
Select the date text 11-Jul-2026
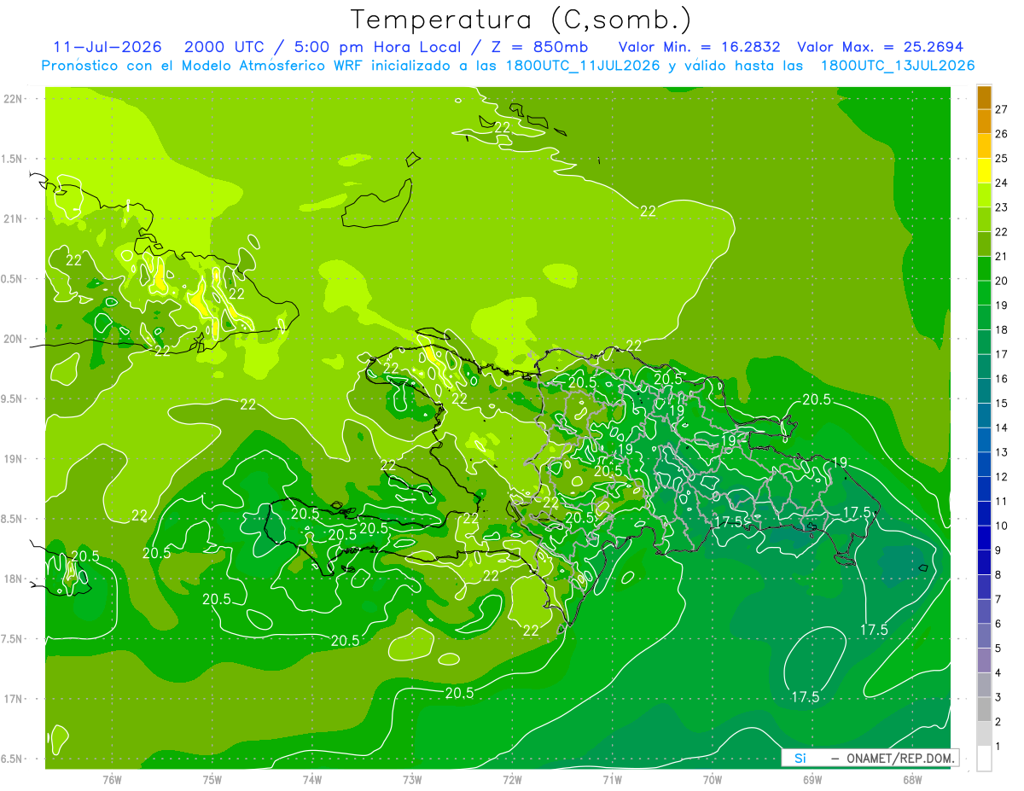tap(108, 47)
